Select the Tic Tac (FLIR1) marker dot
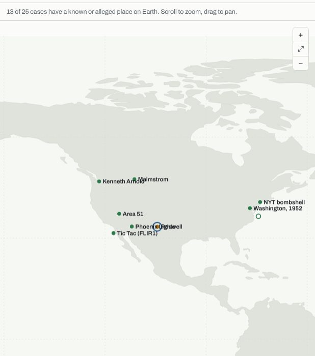 113,233
